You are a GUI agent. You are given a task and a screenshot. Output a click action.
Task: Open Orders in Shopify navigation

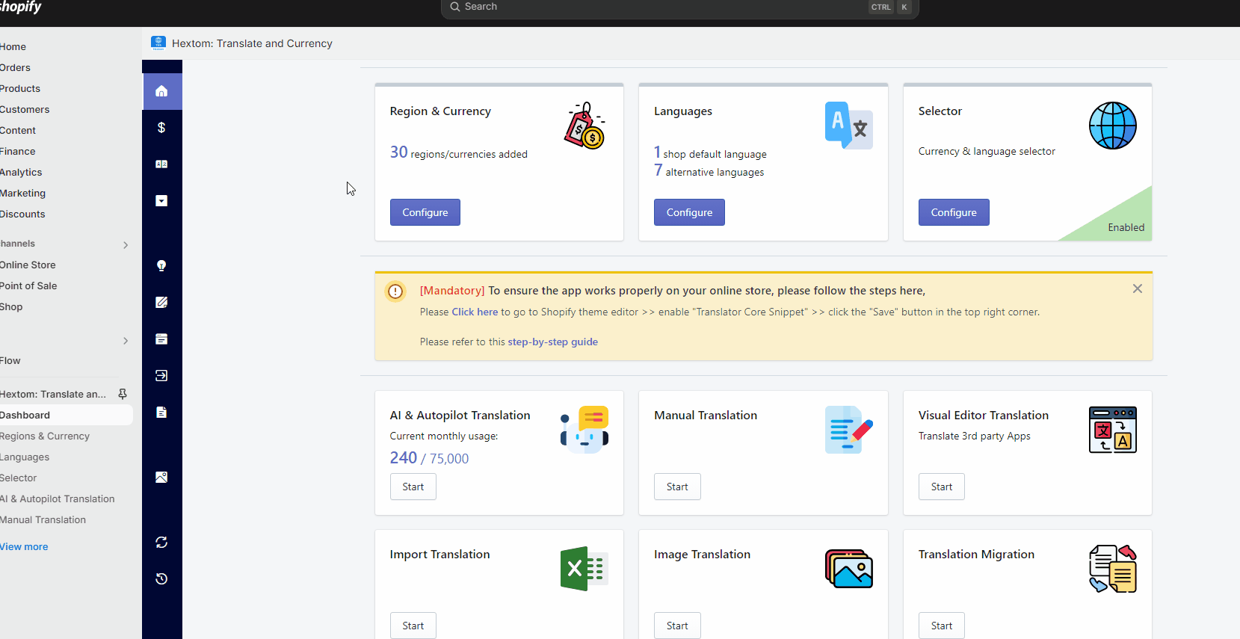tap(16, 67)
